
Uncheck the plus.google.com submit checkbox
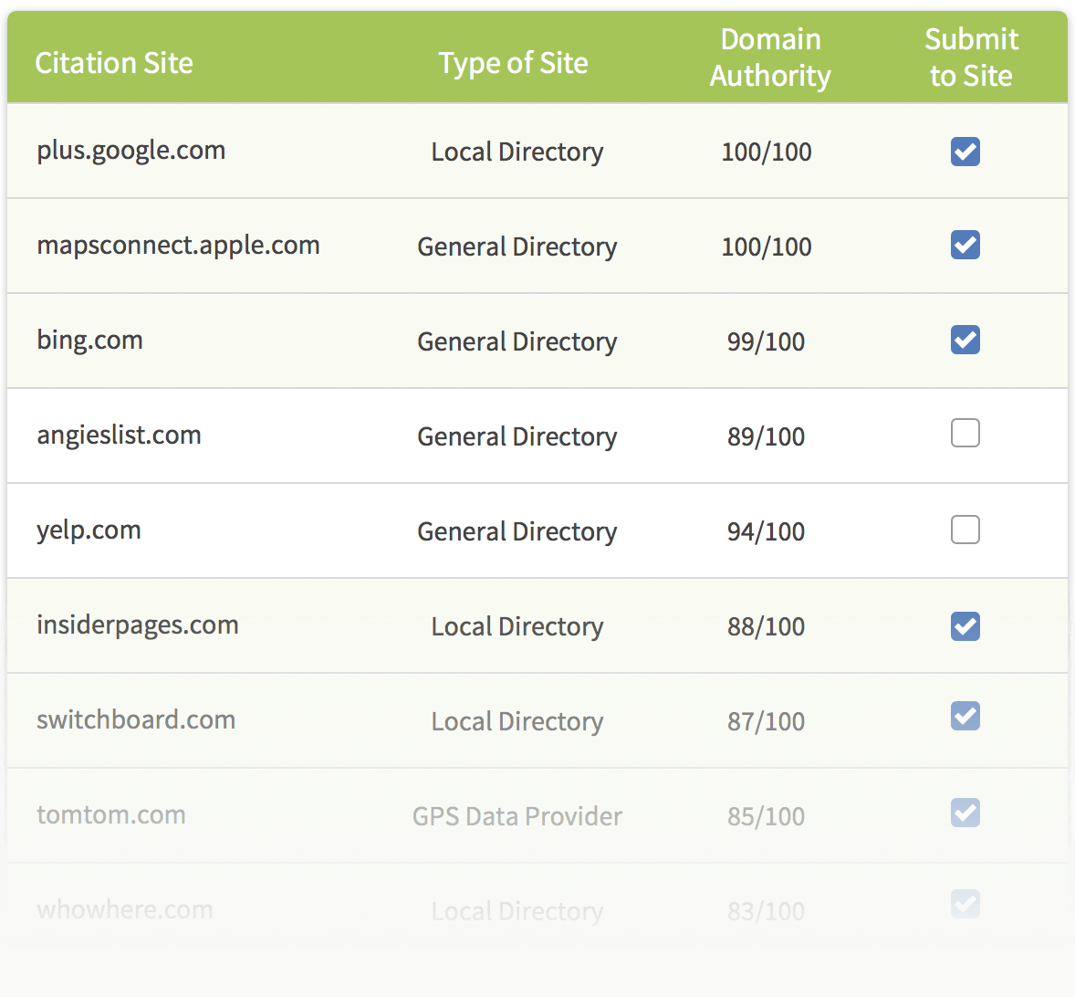click(965, 152)
